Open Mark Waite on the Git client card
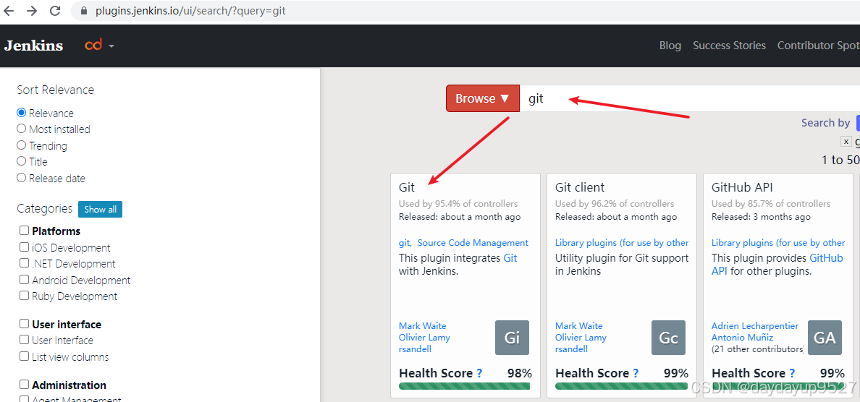Viewport: 860px width, 402px height. click(x=578, y=326)
